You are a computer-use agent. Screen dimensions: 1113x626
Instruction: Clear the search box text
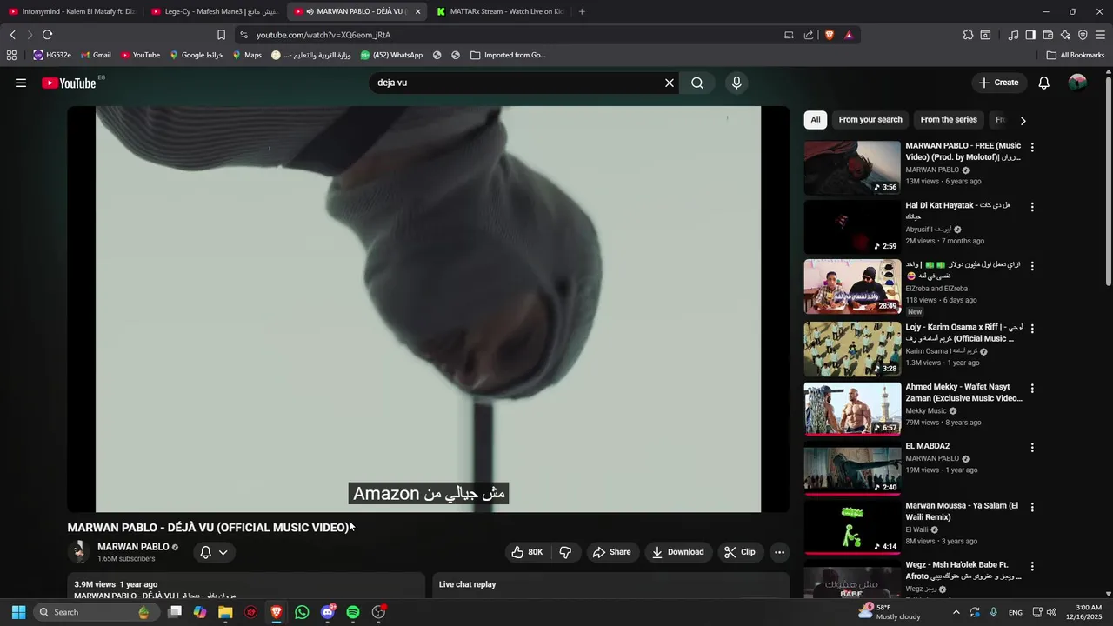point(670,83)
